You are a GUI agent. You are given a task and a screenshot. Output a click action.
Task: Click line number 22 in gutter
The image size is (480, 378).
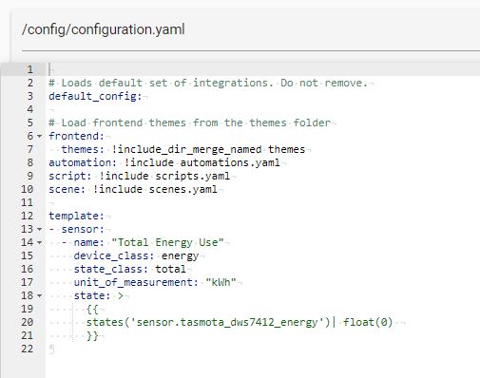[x=27, y=349]
